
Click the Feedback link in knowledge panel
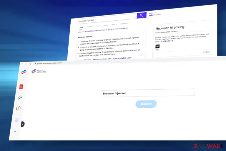[x=206, y=52]
